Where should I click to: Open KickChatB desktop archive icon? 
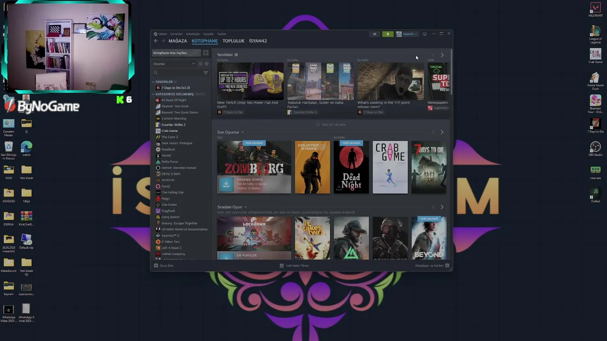point(27,218)
